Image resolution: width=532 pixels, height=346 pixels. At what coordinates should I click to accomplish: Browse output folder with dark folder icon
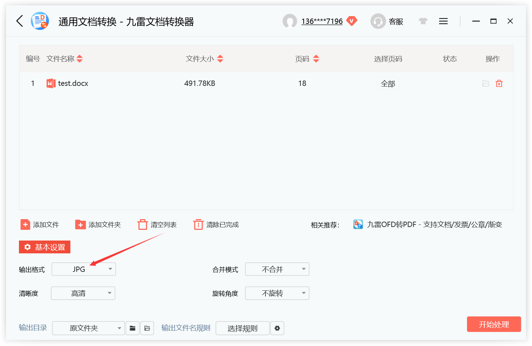pyautogui.click(x=133, y=328)
